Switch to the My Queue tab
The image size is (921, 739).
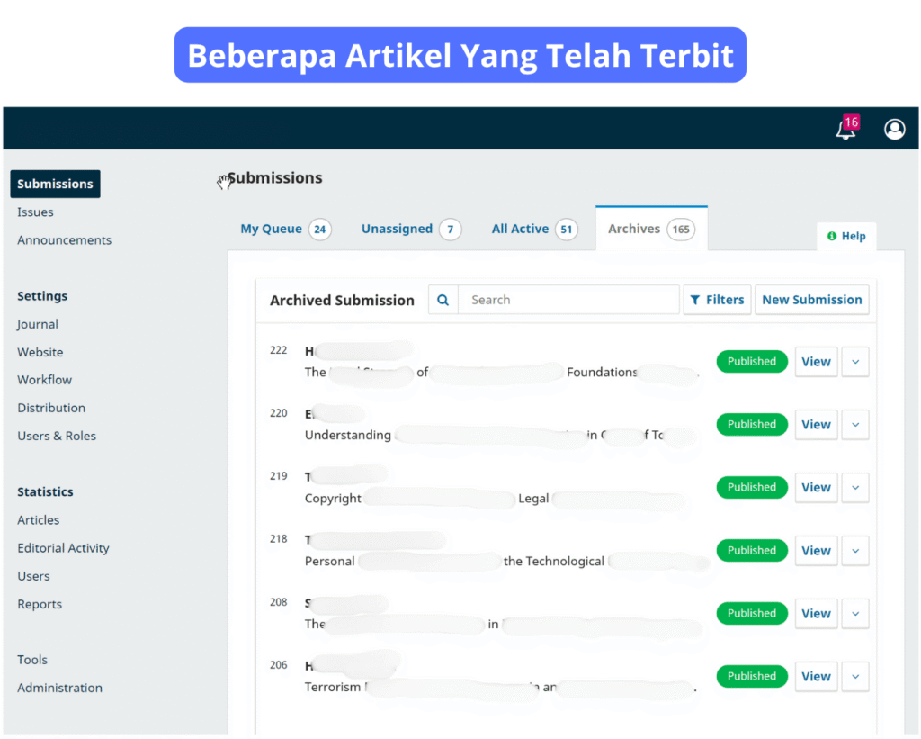point(272,229)
